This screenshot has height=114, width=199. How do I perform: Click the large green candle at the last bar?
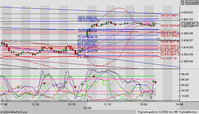[154, 24]
